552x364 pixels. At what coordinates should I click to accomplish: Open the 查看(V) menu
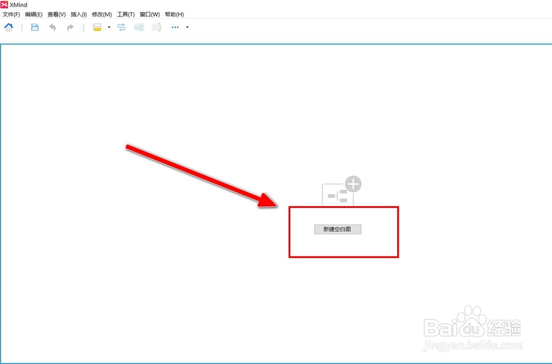tap(57, 14)
